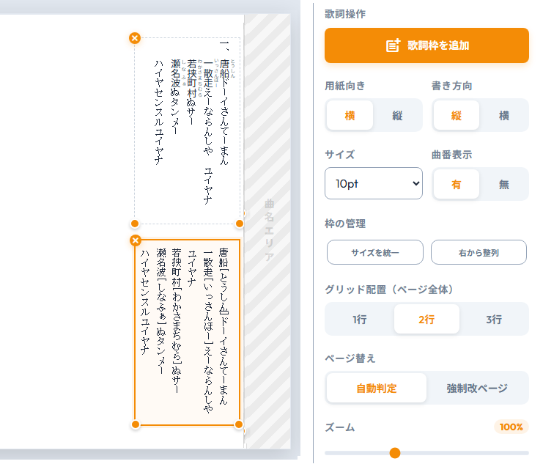Select 強制改ページ page break mode
The width and height of the screenshot is (543, 475).
click(x=477, y=388)
